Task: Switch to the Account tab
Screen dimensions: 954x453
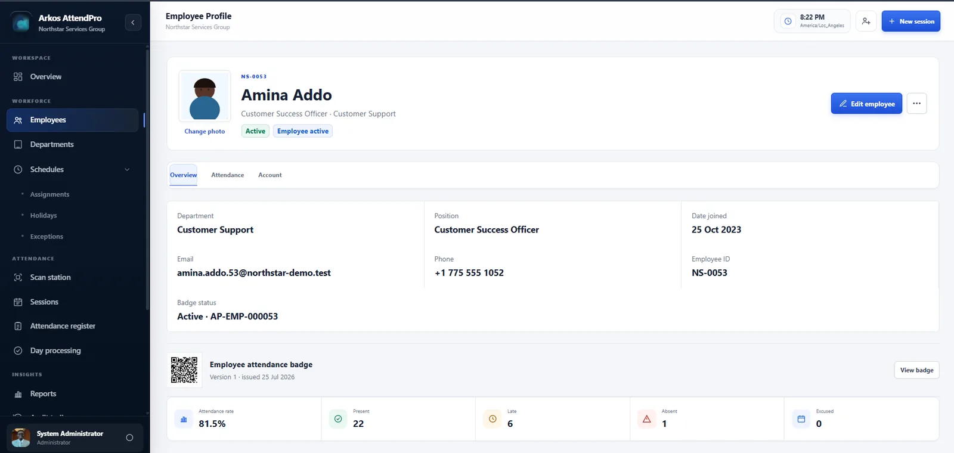Action: (x=270, y=175)
